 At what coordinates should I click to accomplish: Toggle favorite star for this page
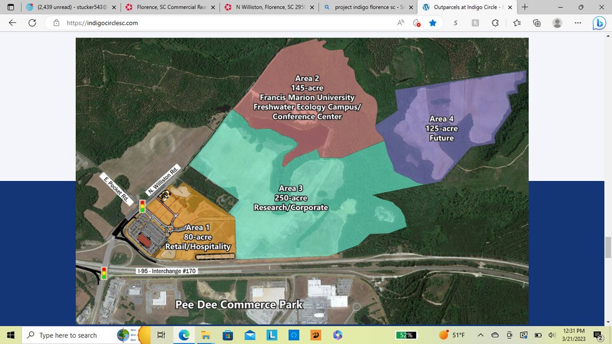(433, 23)
